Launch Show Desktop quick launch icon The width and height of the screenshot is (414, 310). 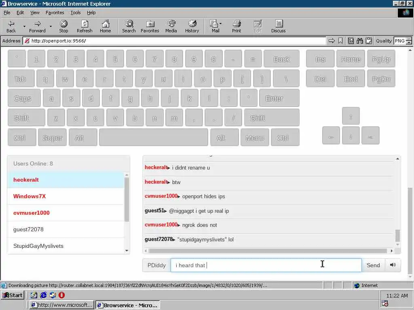34,295
